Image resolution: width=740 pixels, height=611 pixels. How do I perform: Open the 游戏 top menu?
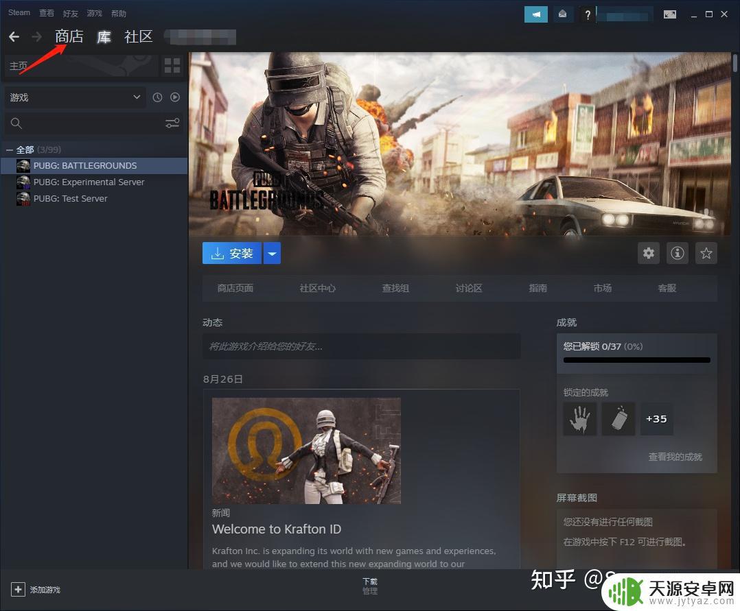click(95, 13)
